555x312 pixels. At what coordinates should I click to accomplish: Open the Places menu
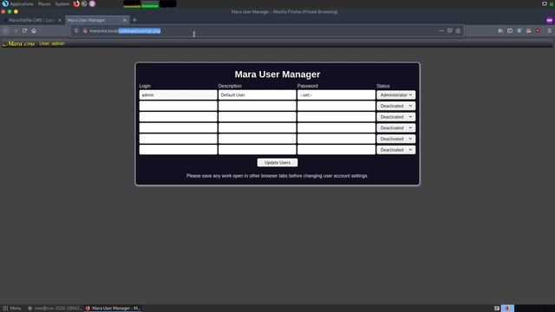pos(44,3)
